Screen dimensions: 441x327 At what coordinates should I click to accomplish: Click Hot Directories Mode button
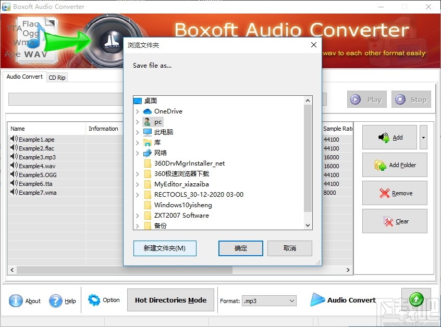pos(171,300)
